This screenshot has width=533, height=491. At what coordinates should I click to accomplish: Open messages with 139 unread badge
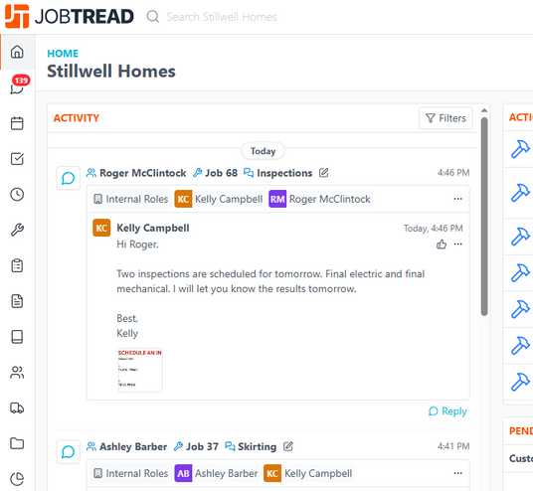pos(17,87)
